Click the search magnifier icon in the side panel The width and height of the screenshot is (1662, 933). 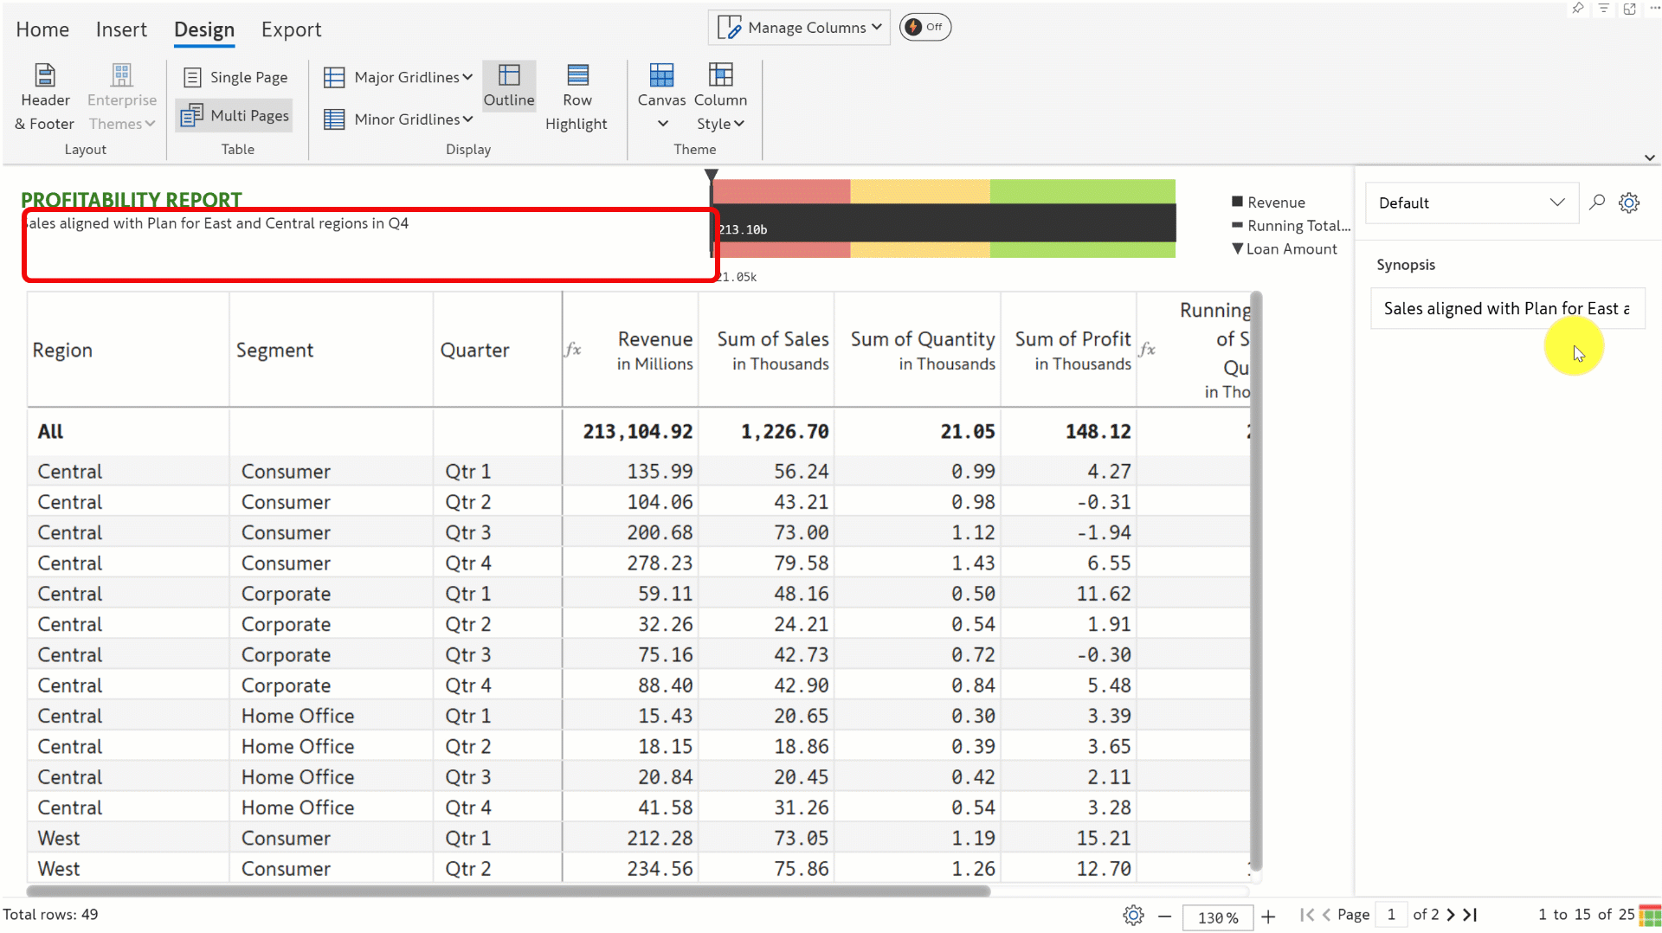[1597, 203]
